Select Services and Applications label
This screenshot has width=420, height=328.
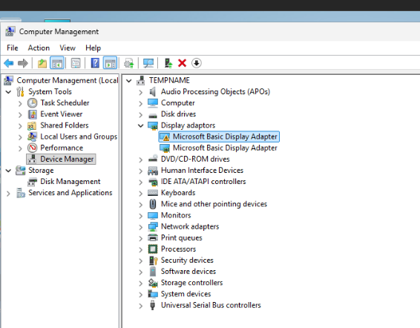tap(70, 193)
